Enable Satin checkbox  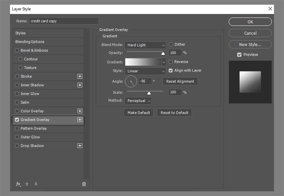17,102
